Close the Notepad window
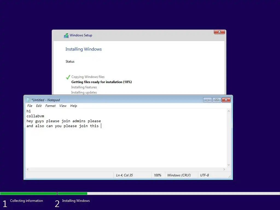Image resolution: width=280 pixels, height=210 pixels. [226, 100]
